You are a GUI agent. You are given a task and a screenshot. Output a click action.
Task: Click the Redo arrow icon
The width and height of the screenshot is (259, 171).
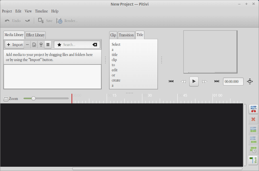(x=27, y=21)
